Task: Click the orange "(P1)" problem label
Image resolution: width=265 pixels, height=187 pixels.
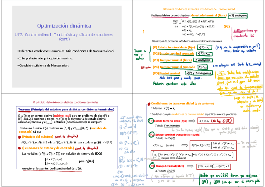Action: click(227, 26)
